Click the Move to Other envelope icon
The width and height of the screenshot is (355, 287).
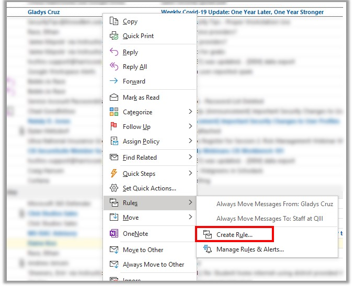[x=114, y=249]
